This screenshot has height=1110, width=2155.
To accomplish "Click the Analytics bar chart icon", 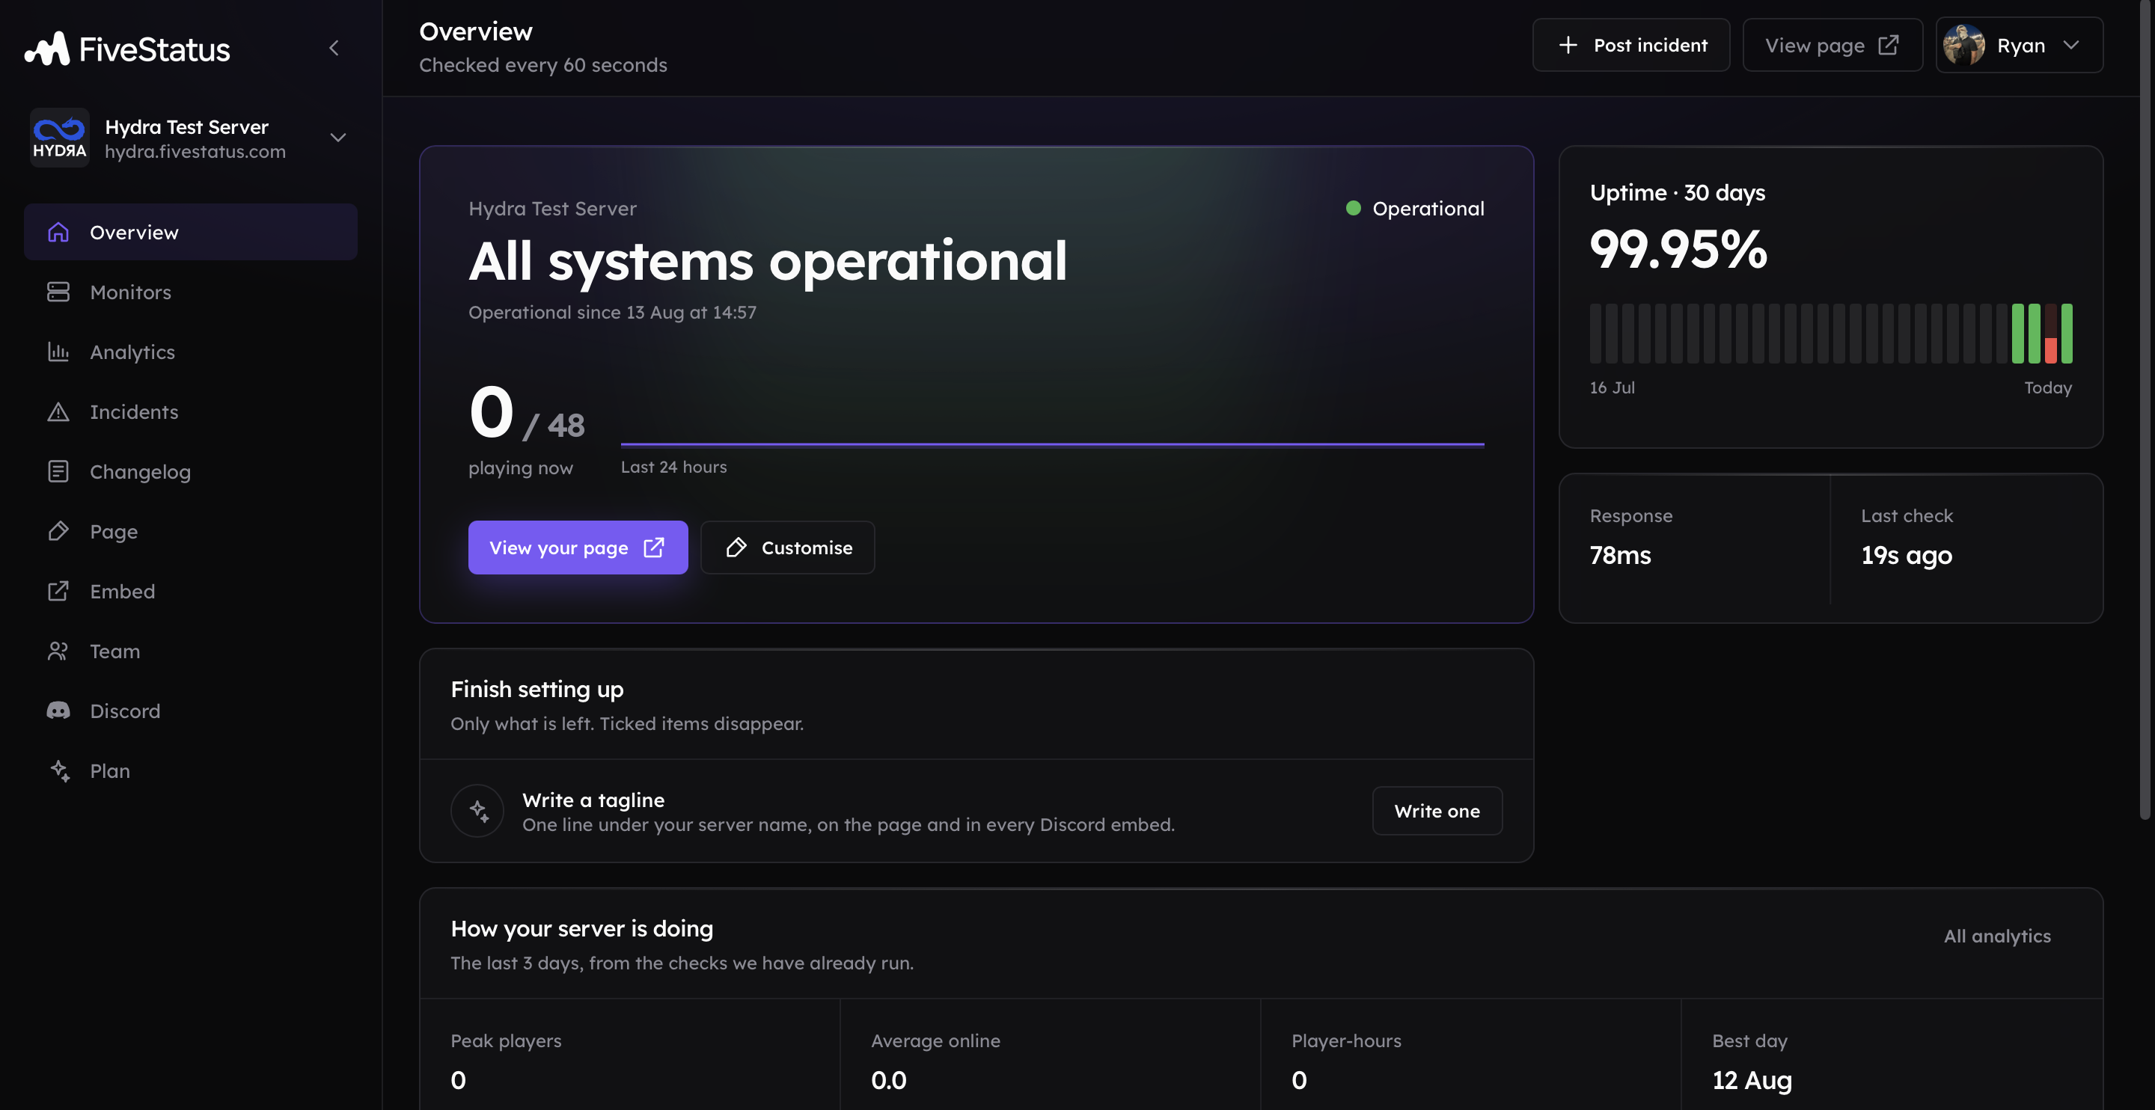I will (58, 352).
